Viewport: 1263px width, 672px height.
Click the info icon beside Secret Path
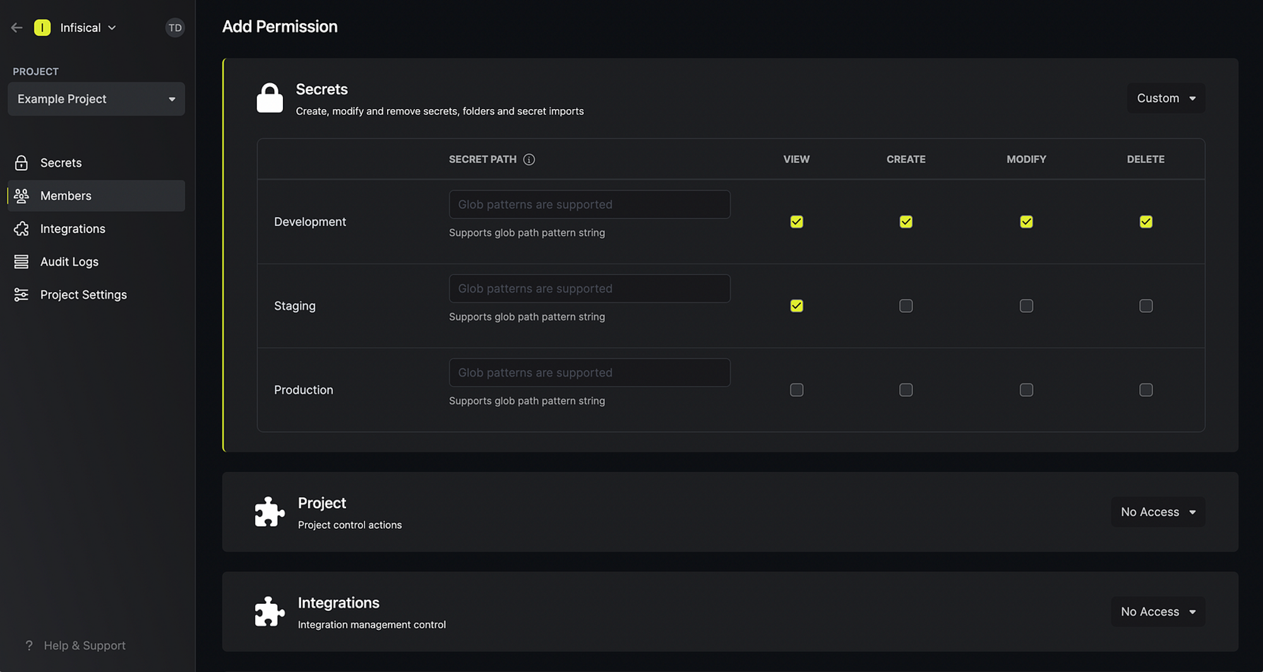pos(529,160)
